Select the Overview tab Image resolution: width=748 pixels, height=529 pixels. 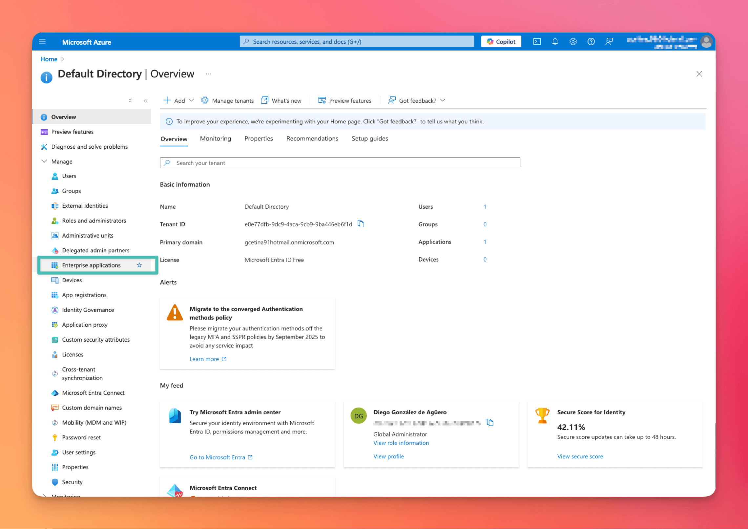point(174,139)
